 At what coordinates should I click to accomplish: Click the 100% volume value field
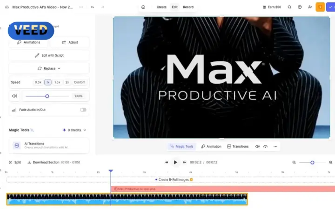[x=79, y=96]
